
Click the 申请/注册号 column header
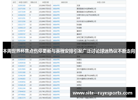[23, 2]
